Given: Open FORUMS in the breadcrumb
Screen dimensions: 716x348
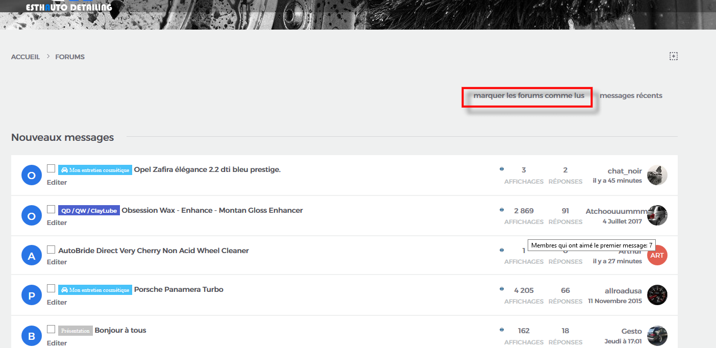Looking at the screenshot, I should point(70,57).
